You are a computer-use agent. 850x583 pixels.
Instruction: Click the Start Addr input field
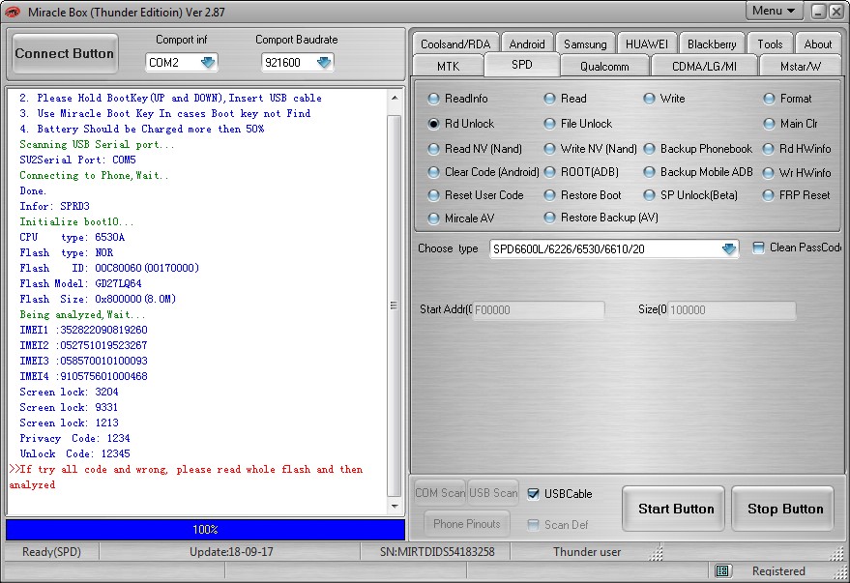tap(539, 310)
